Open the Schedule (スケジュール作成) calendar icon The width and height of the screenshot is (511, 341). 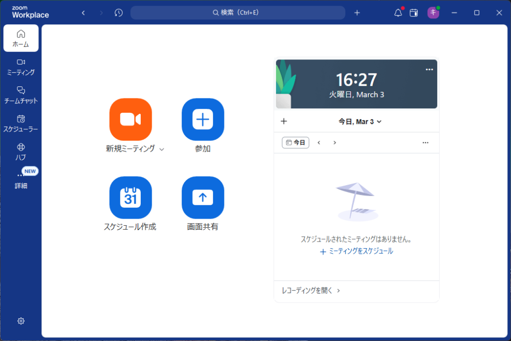(130, 198)
